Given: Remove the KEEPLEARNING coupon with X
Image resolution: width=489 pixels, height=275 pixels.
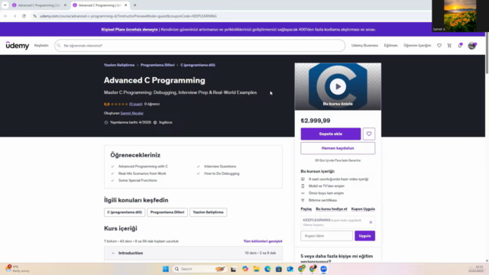Looking at the screenshot, I should [x=371, y=222].
